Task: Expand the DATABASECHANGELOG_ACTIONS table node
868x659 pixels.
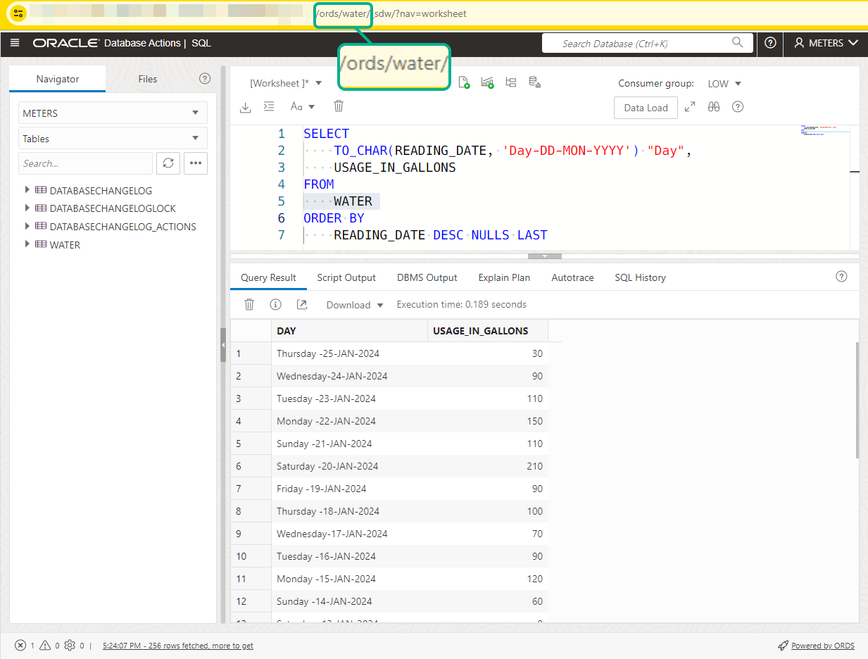Action: pos(27,227)
